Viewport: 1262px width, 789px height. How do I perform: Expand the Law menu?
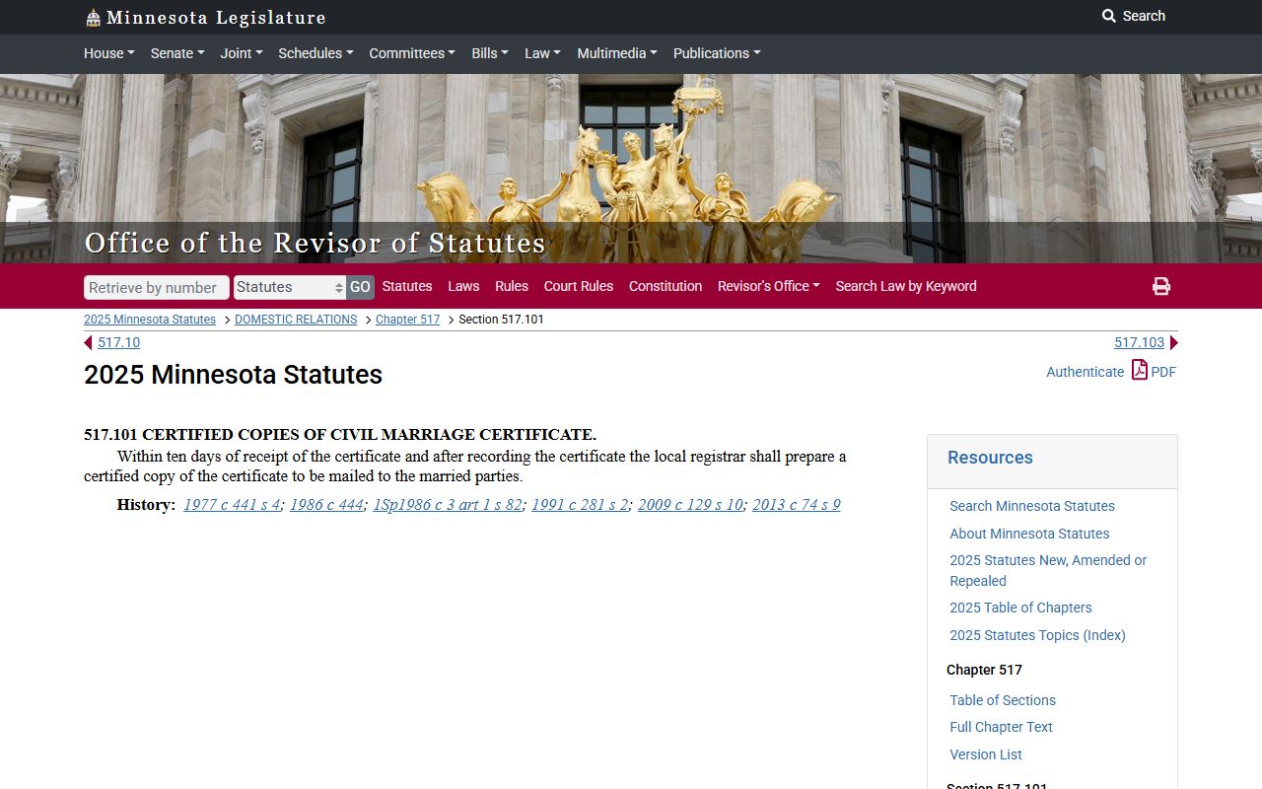click(x=542, y=53)
